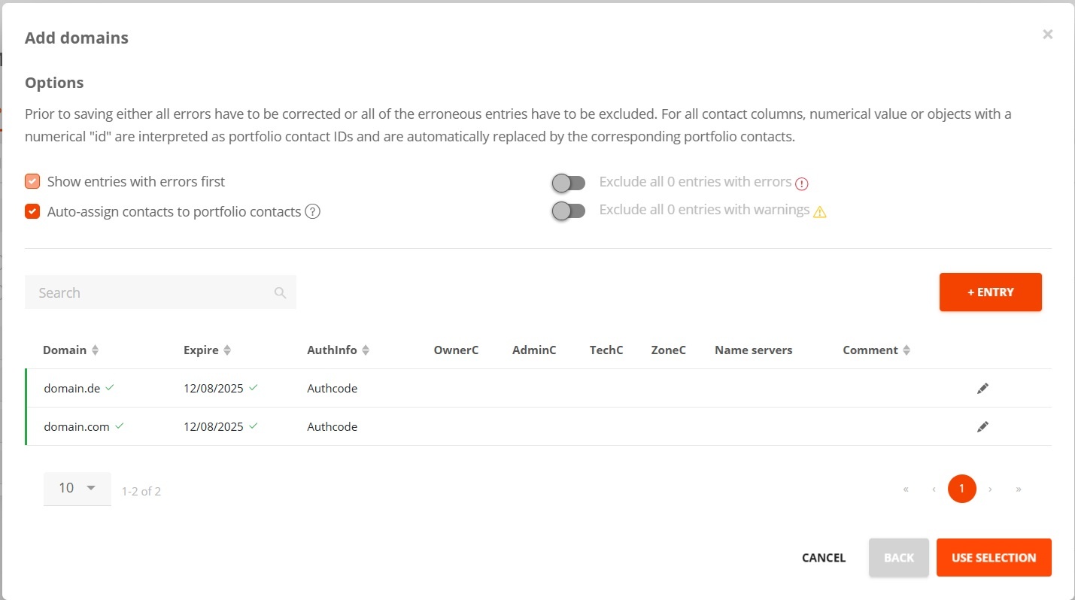1075x600 pixels.
Task: Toggle Exclude all entries with warnings switch
Action: (568, 211)
